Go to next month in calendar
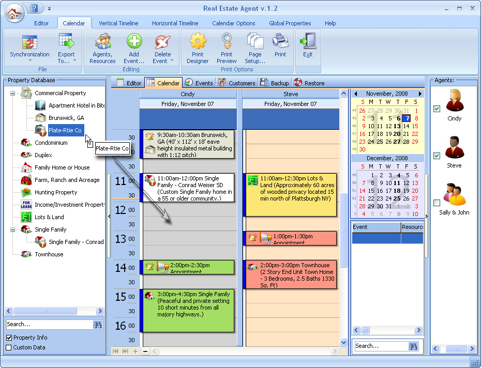This screenshot has width=481, height=368. [x=420, y=94]
